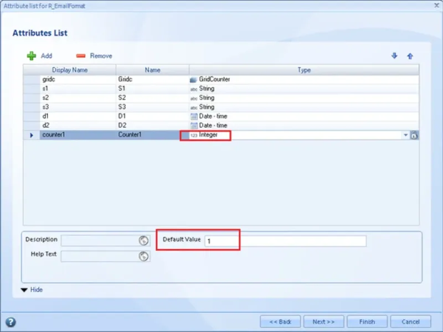Click the Finish button
The width and height of the screenshot is (443, 332).
tap(367, 321)
